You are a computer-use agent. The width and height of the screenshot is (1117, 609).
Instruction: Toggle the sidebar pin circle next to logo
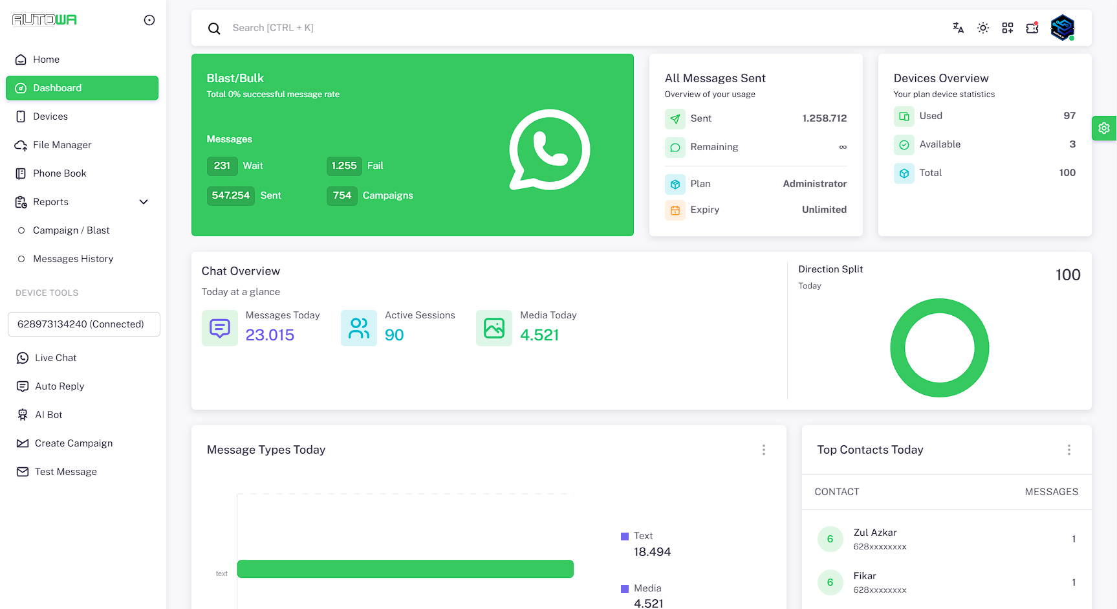click(149, 20)
